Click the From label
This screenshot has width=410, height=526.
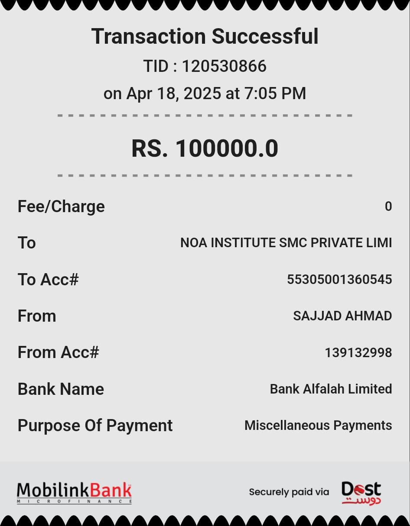tap(37, 316)
